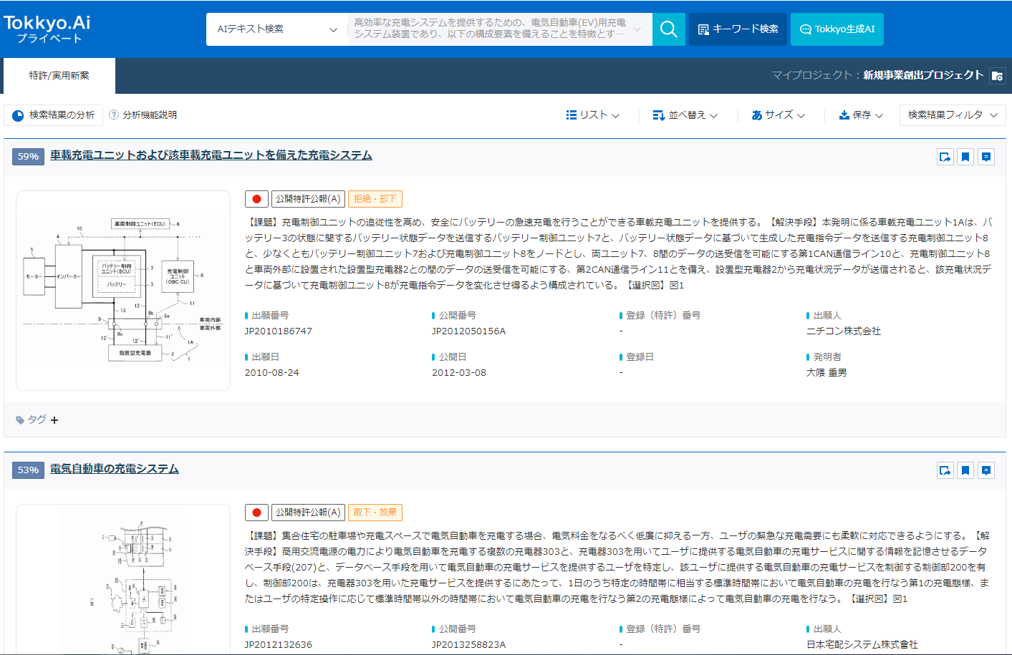Open the AIテキスト検索 search type dropdown
Image resolution: width=1012 pixels, height=655 pixels.
click(276, 29)
